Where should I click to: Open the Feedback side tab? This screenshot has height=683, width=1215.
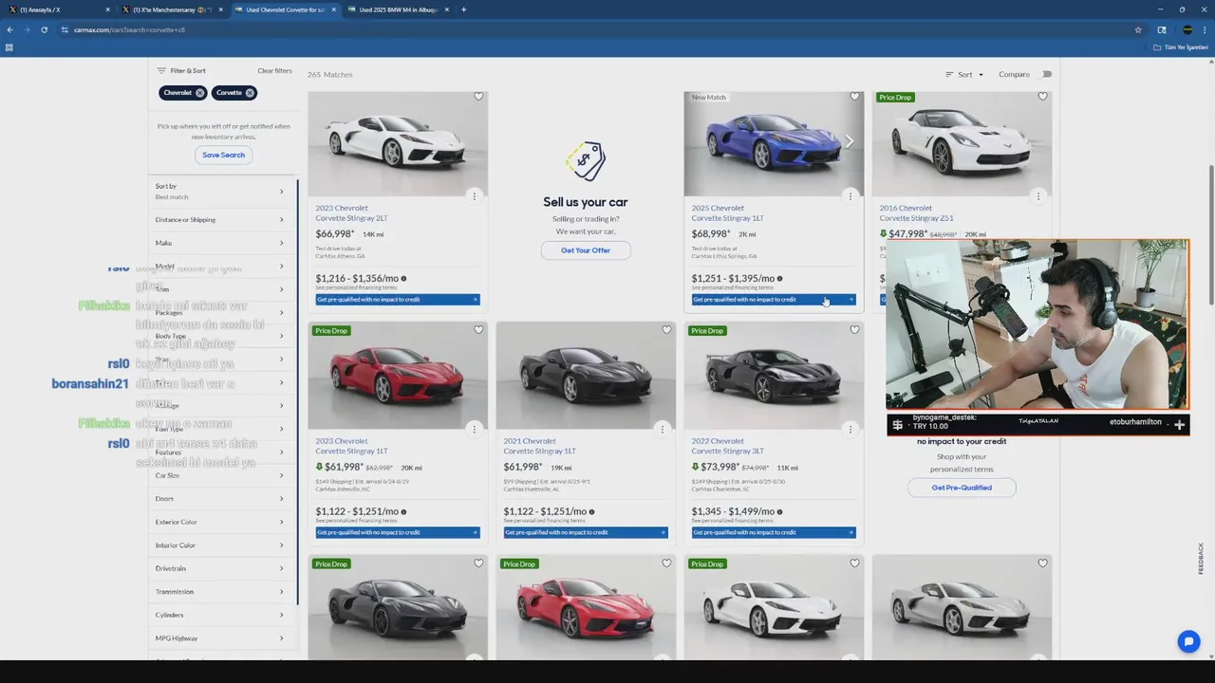(x=1201, y=558)
